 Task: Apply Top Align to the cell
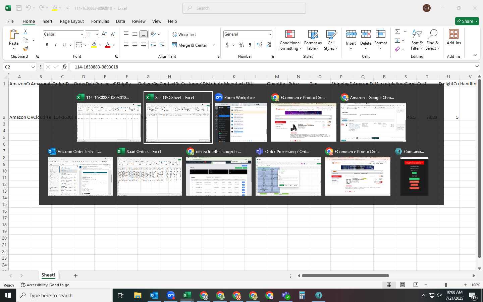[126, 34]
